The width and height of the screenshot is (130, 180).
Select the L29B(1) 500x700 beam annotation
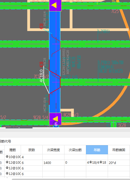(x=111, y=63)
